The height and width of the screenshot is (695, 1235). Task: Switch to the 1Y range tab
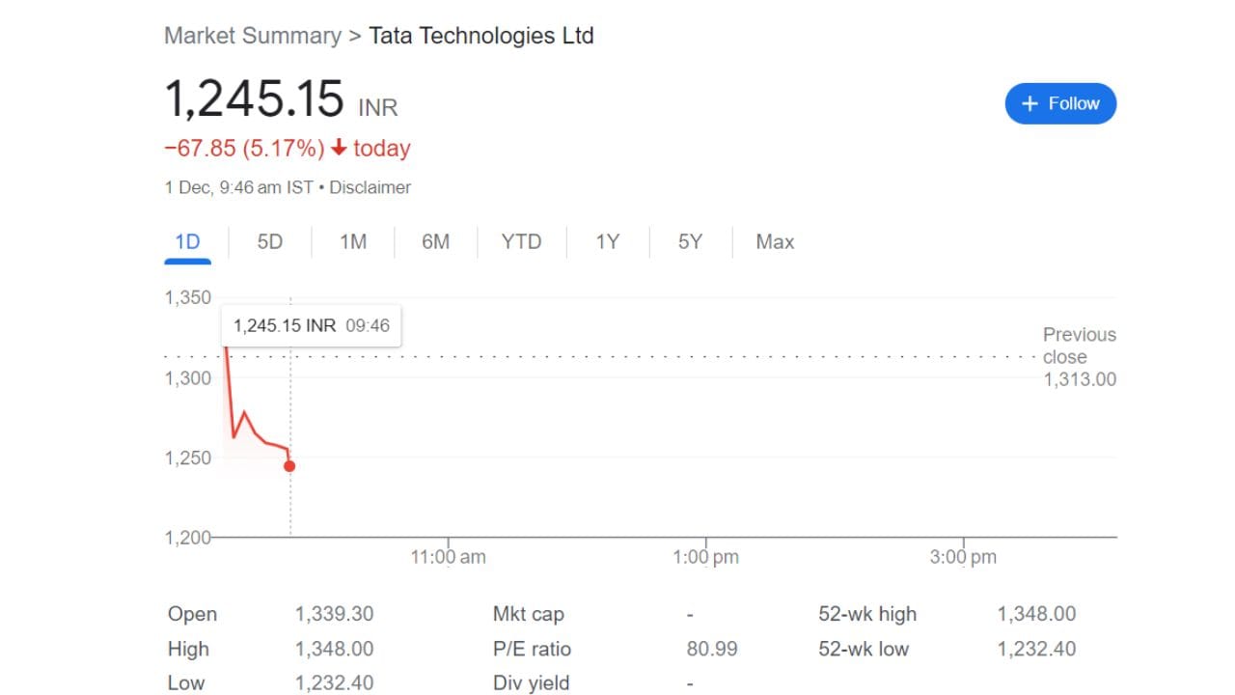607,242
